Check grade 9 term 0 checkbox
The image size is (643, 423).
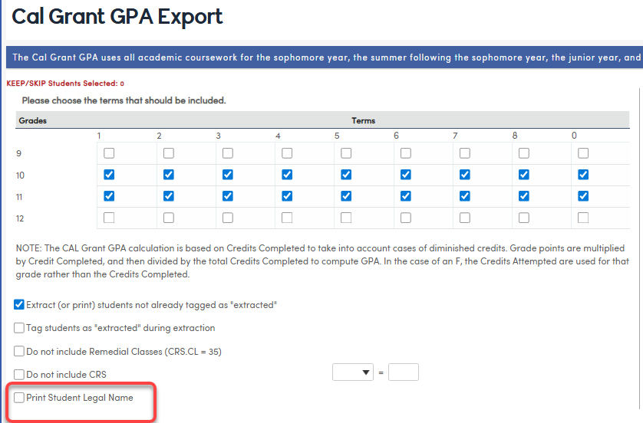pyautogui.click(x=583, y=153)
